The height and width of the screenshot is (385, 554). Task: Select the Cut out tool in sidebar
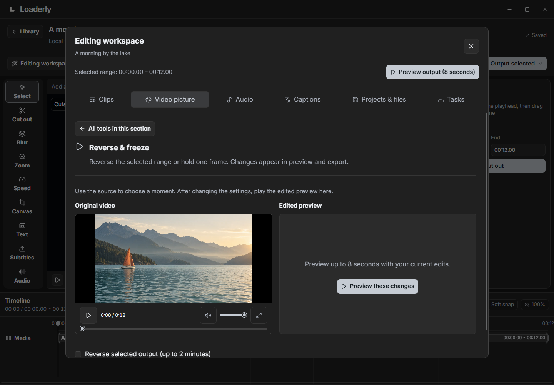(x=22, y=115)
